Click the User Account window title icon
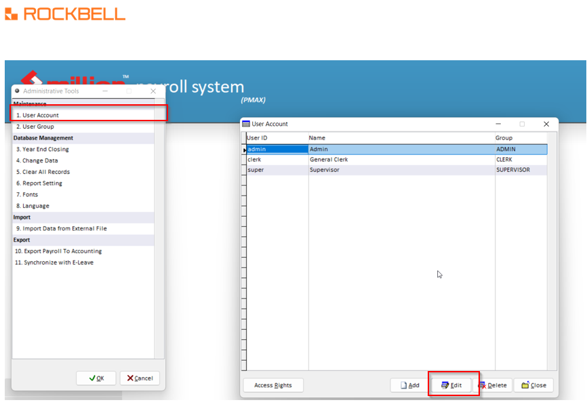The height and width of the screenshot is (415, 587). point(246,124)
